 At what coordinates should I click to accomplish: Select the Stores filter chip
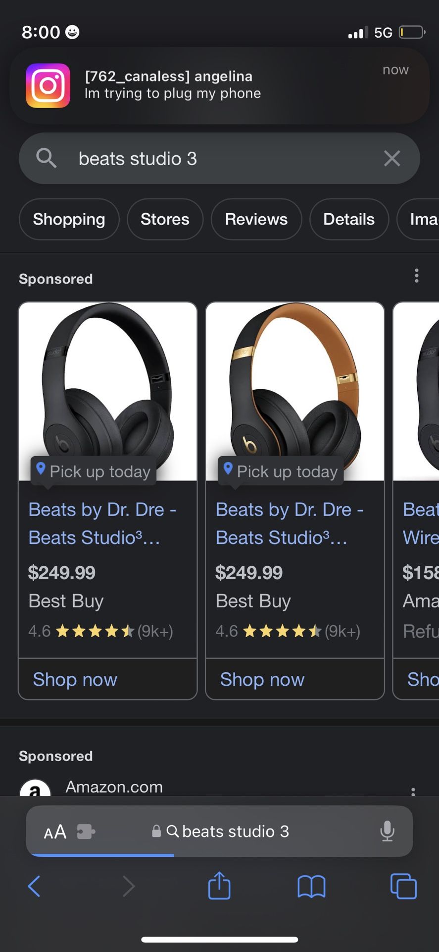click(165, 219)
